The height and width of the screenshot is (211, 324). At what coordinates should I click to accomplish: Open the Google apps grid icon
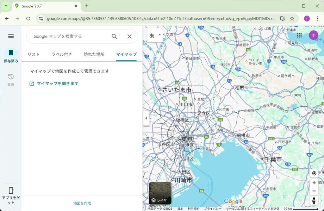point(299,35)
